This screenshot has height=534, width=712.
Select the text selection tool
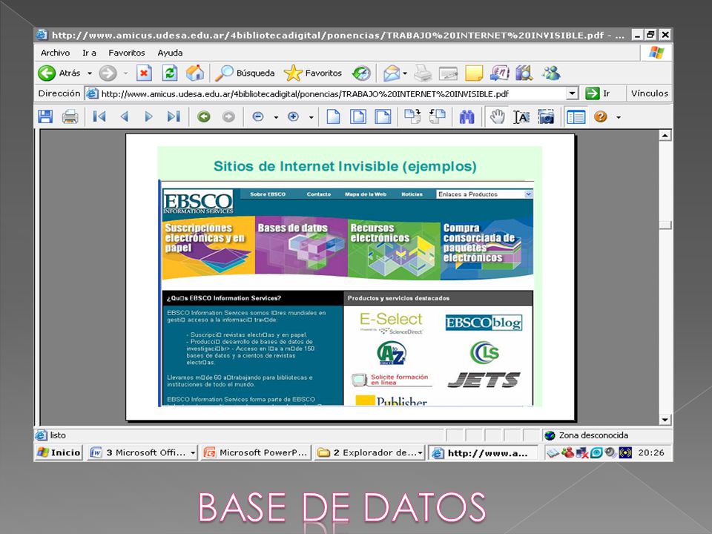[521, 116]
